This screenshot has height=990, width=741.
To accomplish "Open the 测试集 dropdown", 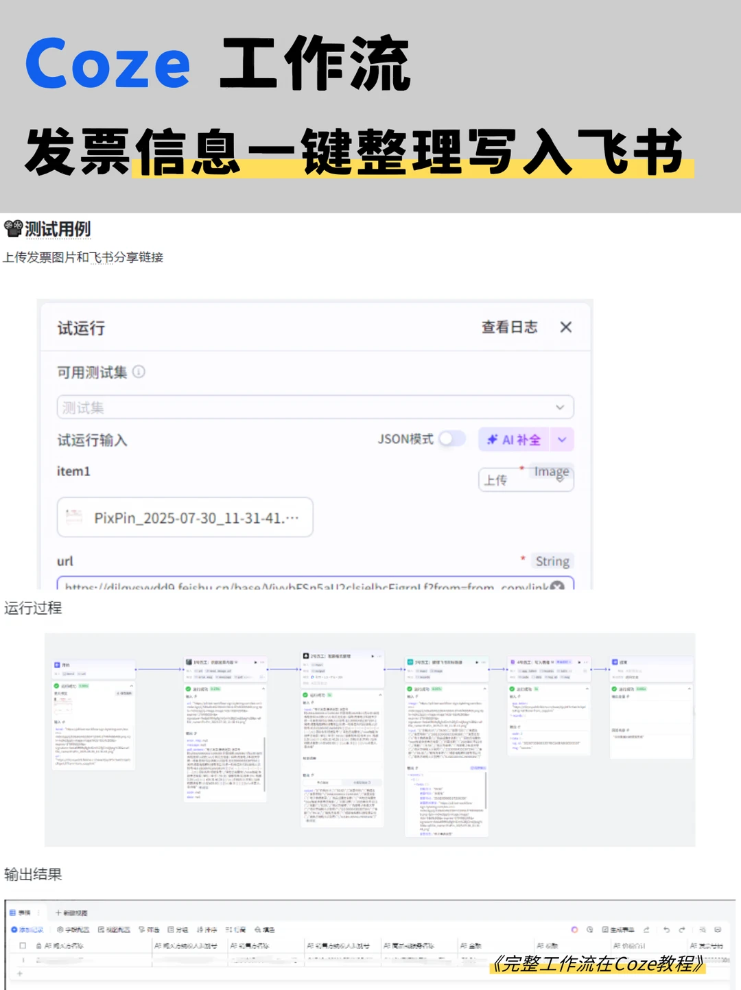I will click(315, 407).
